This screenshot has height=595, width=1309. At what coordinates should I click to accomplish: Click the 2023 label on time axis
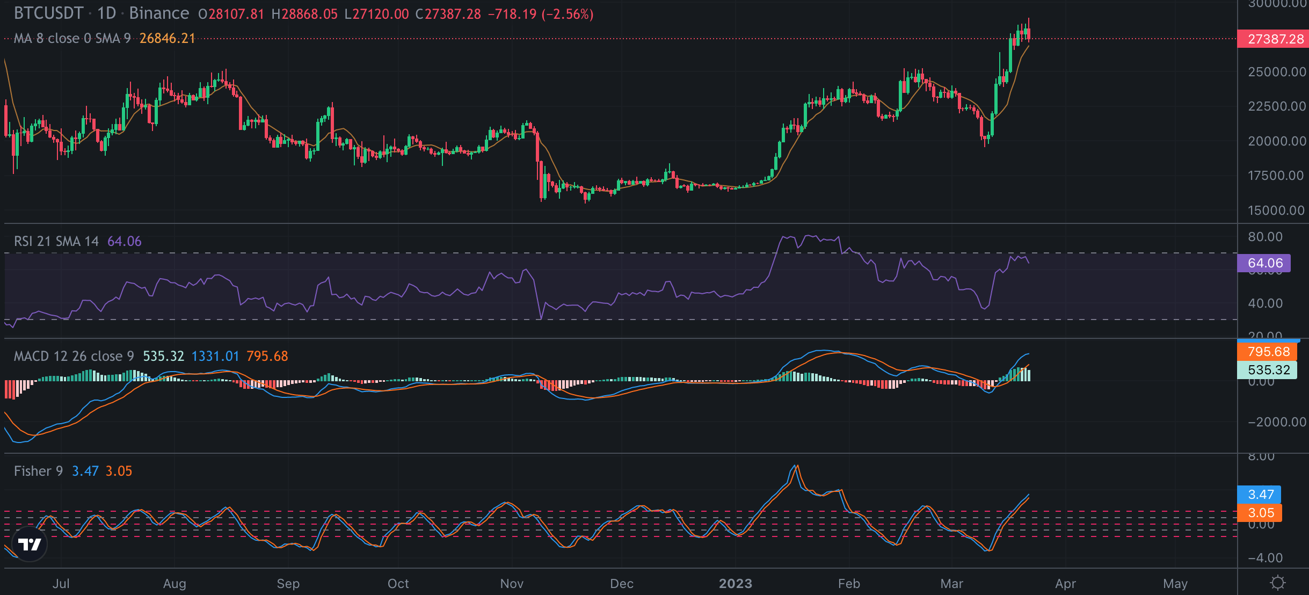point(736,584)
